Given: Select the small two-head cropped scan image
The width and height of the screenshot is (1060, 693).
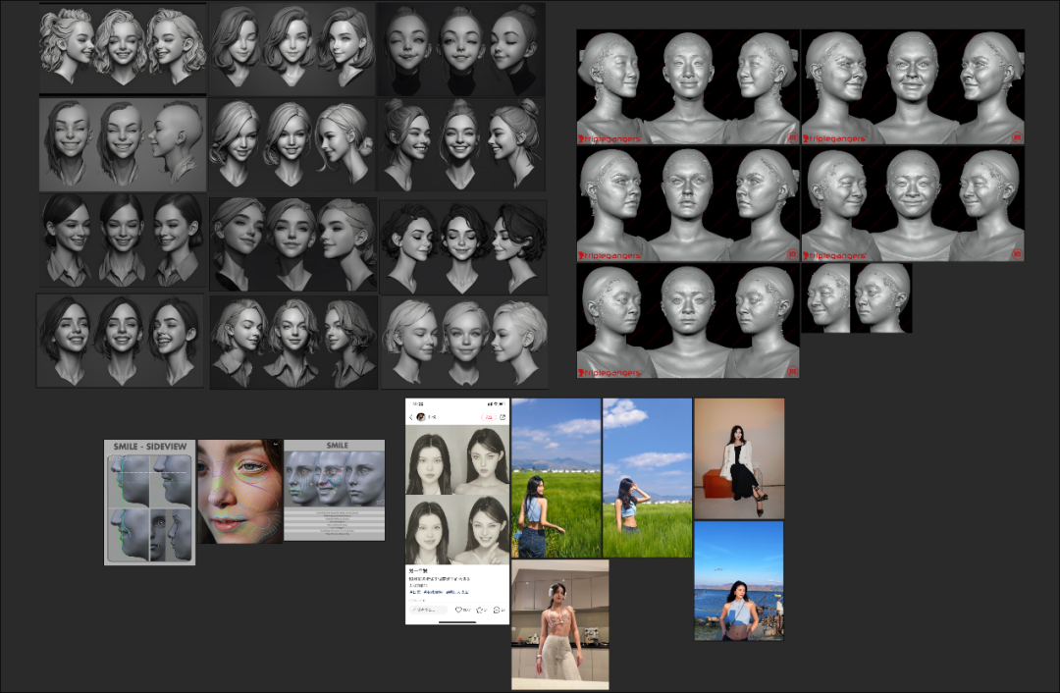Looking at the screenshot, I should coord(857,298).
